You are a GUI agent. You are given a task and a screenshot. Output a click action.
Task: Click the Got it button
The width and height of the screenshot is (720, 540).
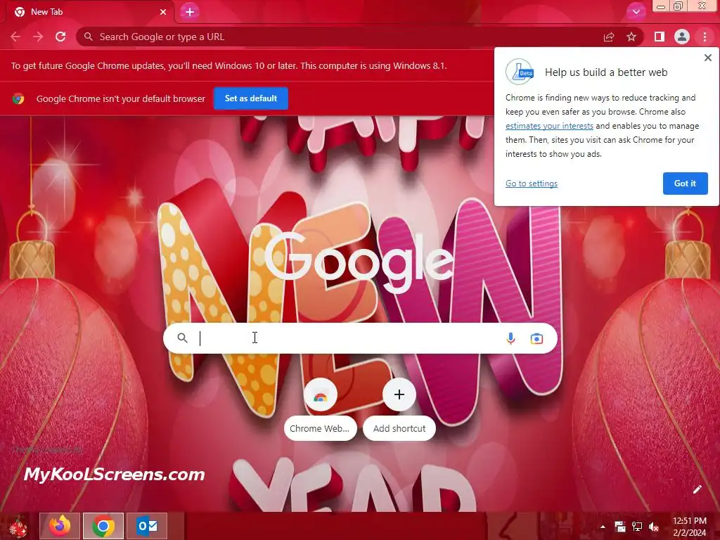685,184
